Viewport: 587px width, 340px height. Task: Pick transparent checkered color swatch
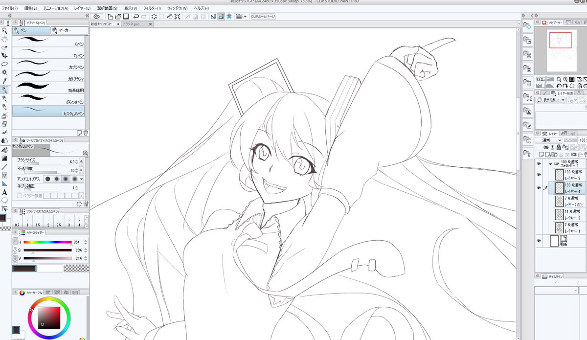coord(76,268)
